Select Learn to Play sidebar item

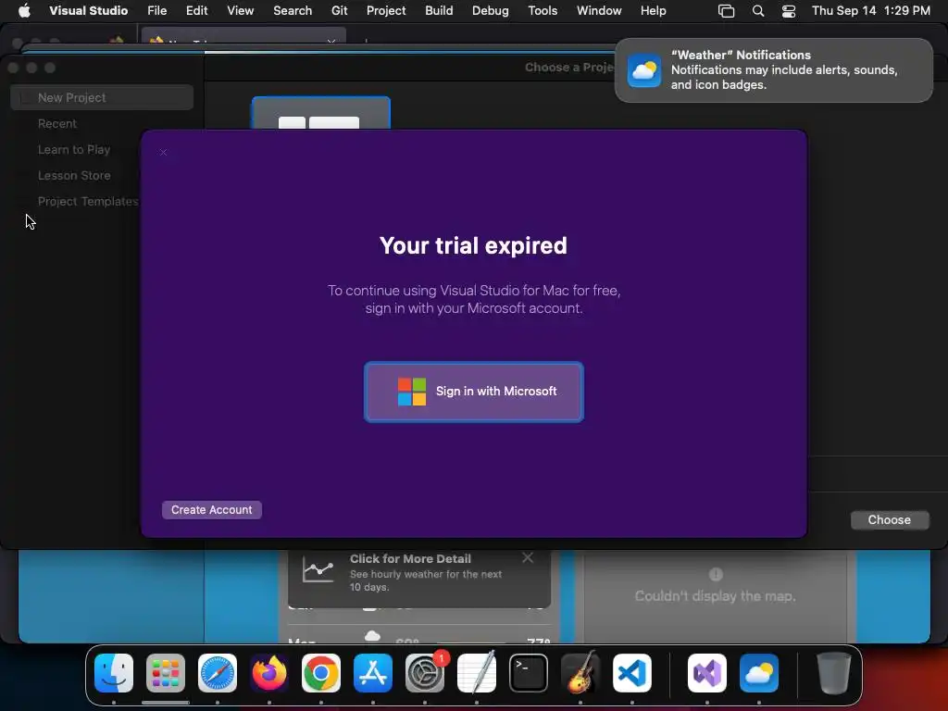74,149
